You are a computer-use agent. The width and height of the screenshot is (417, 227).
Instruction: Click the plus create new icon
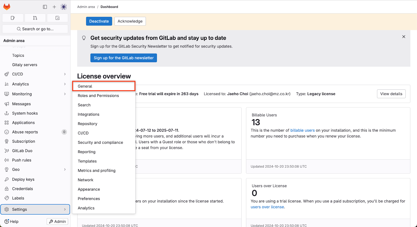click(x=54, y=7)
